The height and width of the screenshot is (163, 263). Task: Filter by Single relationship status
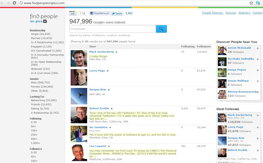(x=40, y=34)
